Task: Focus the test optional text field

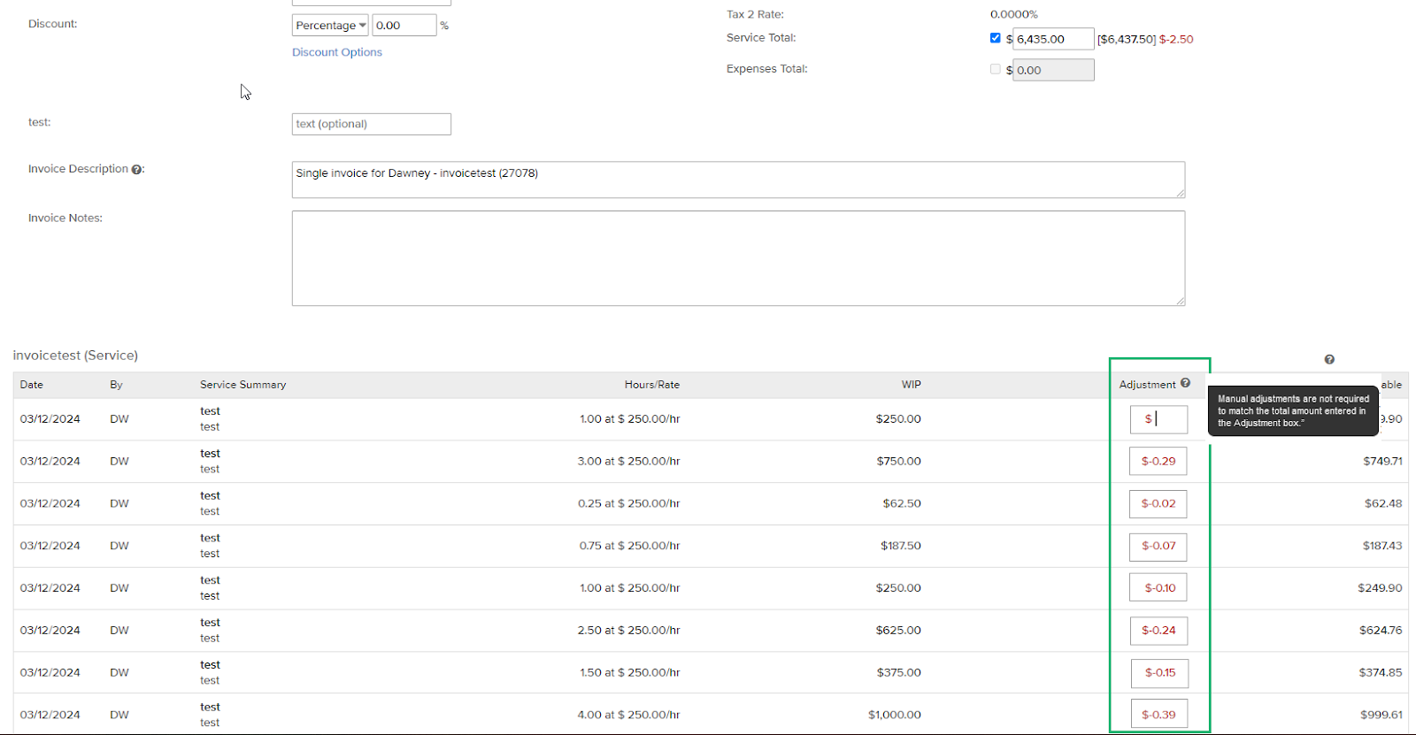Action: point(371,124)
